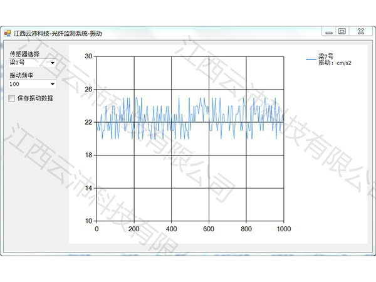Click the Y-axis value 10
376x282 pixels.
88,221
